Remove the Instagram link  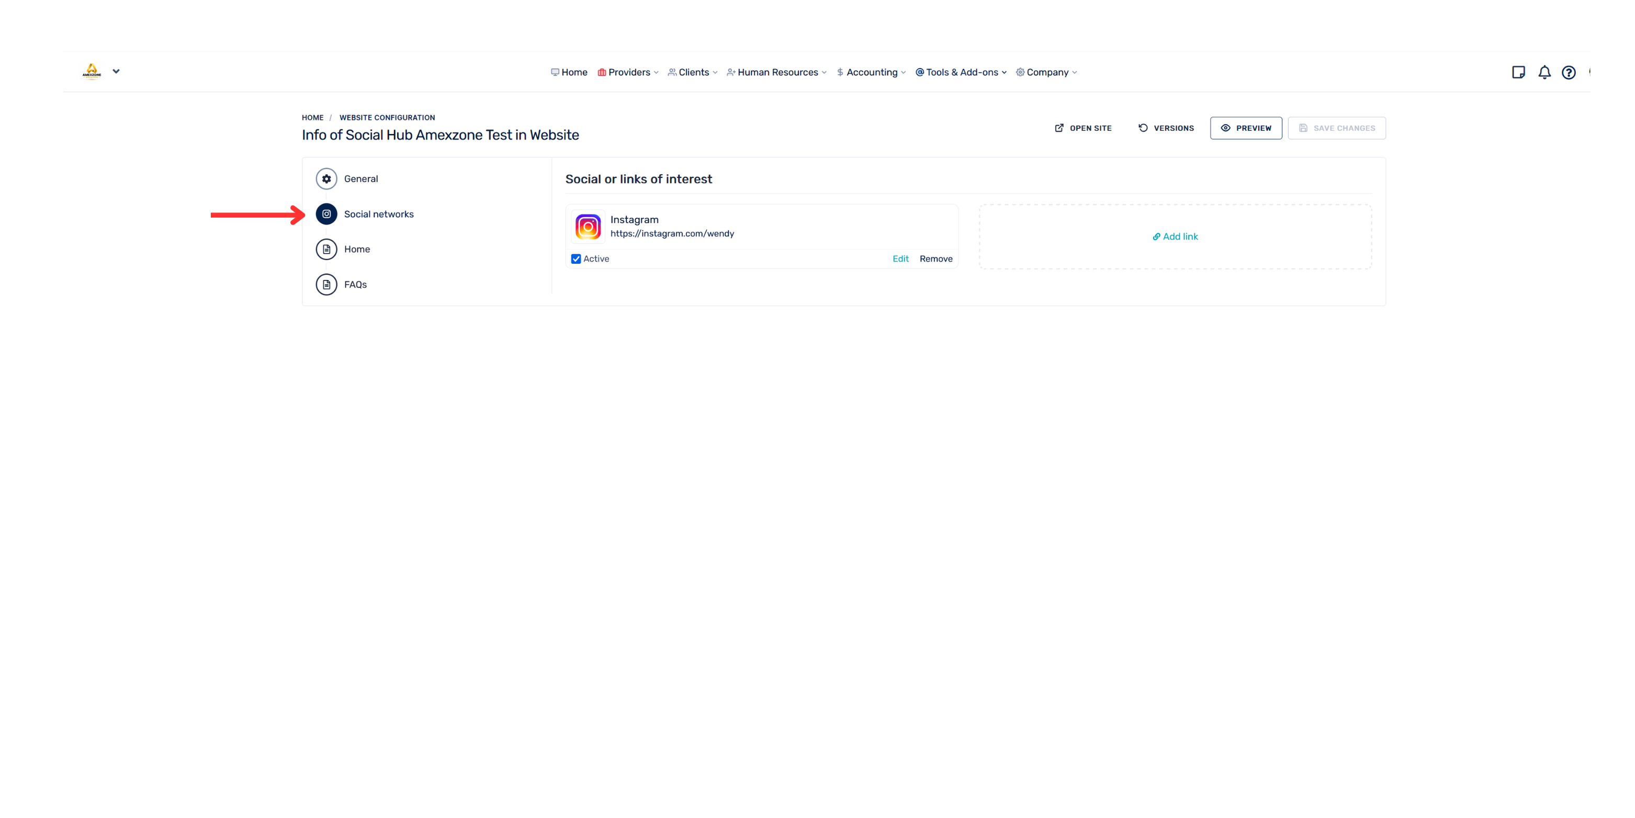coord(935,259)
